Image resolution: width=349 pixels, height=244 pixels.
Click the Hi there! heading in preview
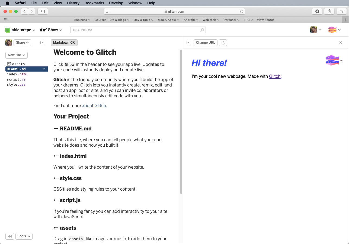[209, 63]
